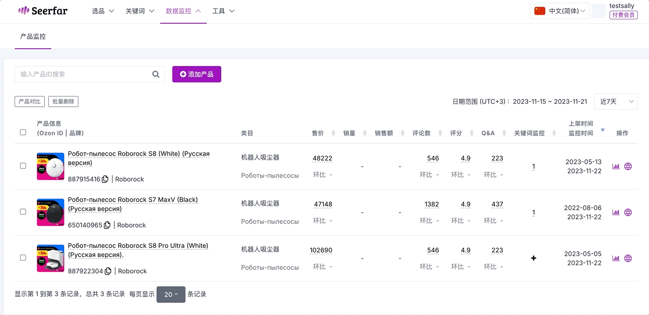Viewport: 649px width, 315px height.
Task: Sort by 关键词监控 column
Action: pyautogui.click(x=554, y=133)
